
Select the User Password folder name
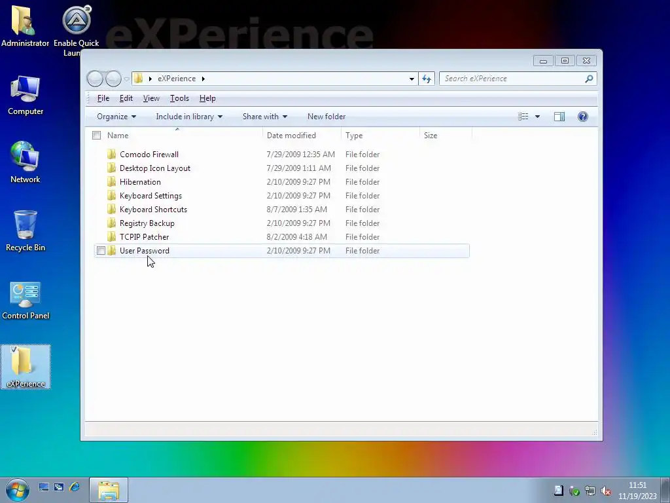click(x=145, y=251)
